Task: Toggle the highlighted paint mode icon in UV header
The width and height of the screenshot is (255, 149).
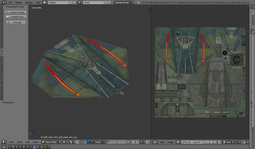Action: pyautogui.click(x=244, y=142)
